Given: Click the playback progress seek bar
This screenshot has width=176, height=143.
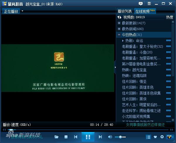Looking at the screenshot, I should [88, 130].
